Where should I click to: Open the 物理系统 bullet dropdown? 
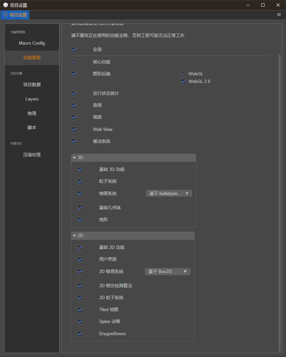coord(169,193)
